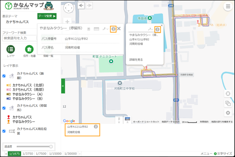The image size is (235, 157).
Task: Select the 1/15000 scale tab
Action: (x=55, y=154)
